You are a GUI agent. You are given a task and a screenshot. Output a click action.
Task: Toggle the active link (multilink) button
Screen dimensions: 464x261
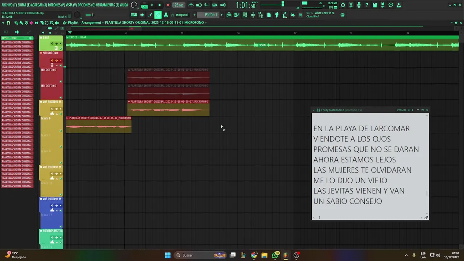(x=158, y=15)
